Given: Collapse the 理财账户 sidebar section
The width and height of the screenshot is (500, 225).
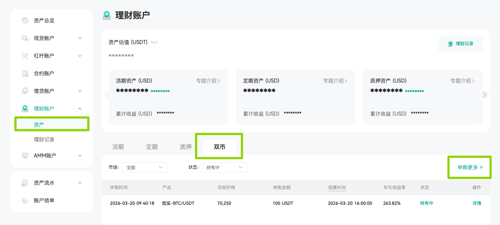Looking at the screenshot, I should point(80,109).
